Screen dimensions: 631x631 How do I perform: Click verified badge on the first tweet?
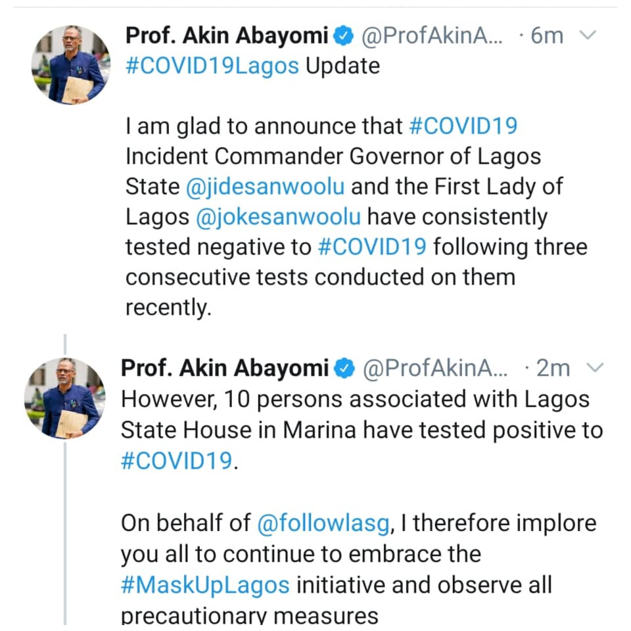point(343,35)
